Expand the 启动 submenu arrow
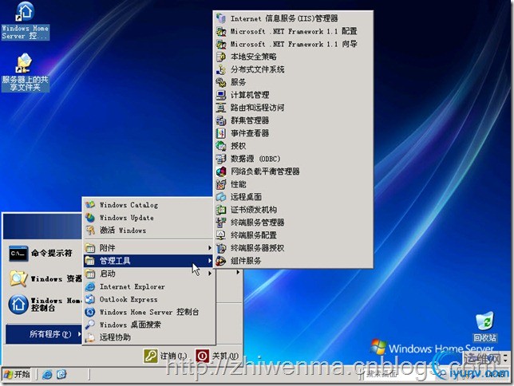 (209, 274)
